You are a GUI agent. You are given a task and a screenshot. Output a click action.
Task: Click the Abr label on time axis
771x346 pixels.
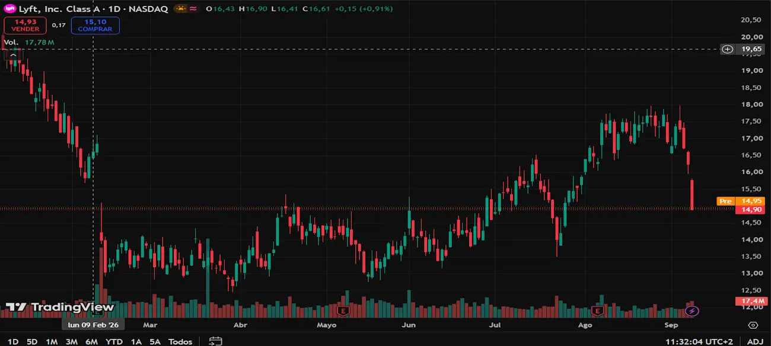tap(240, 325)
